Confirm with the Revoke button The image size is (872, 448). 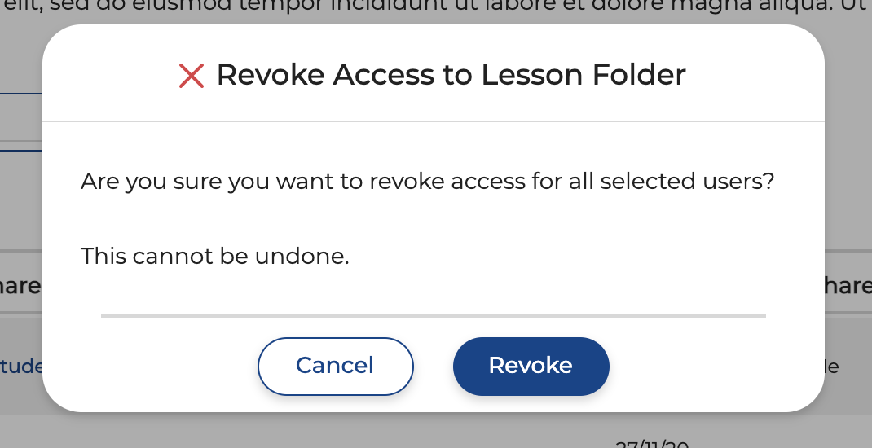531,366
